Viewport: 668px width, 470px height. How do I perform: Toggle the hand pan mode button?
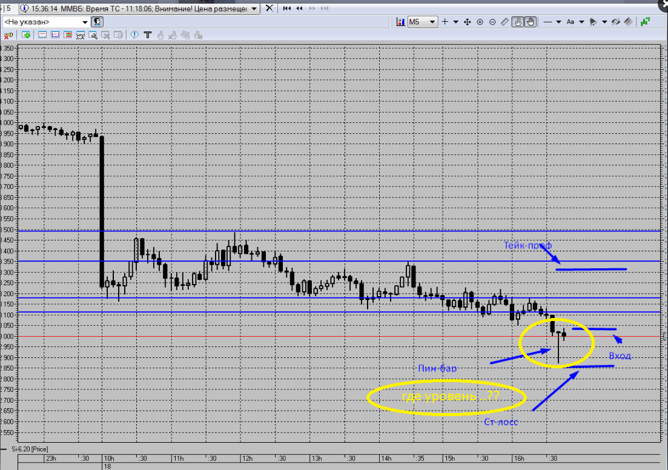pyautogui.click(x=531, y=22)
